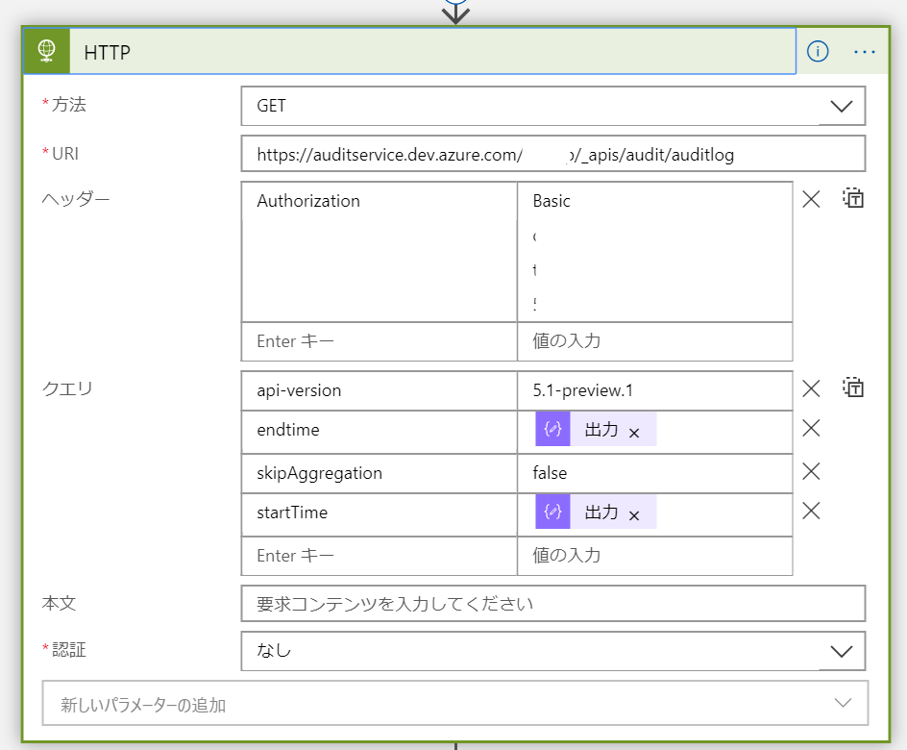Delete the endtime query row

811,428
